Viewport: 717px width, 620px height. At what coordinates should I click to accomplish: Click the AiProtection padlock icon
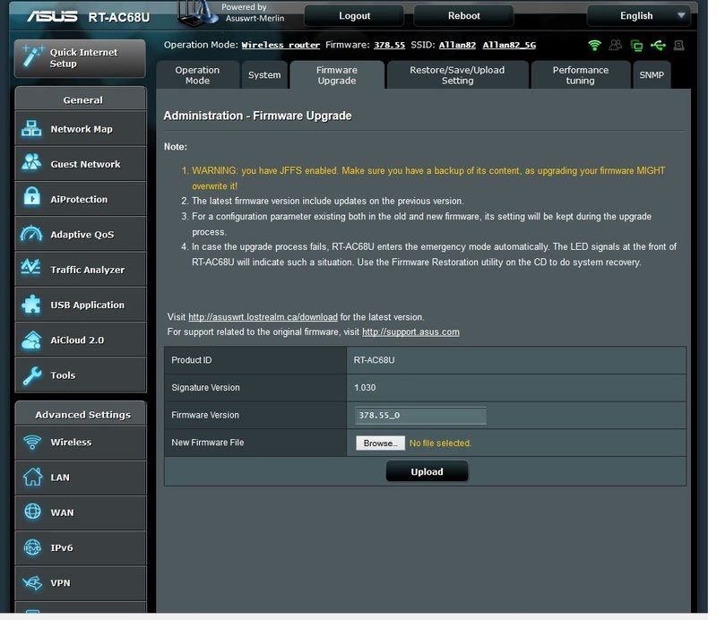click(31, 197)
